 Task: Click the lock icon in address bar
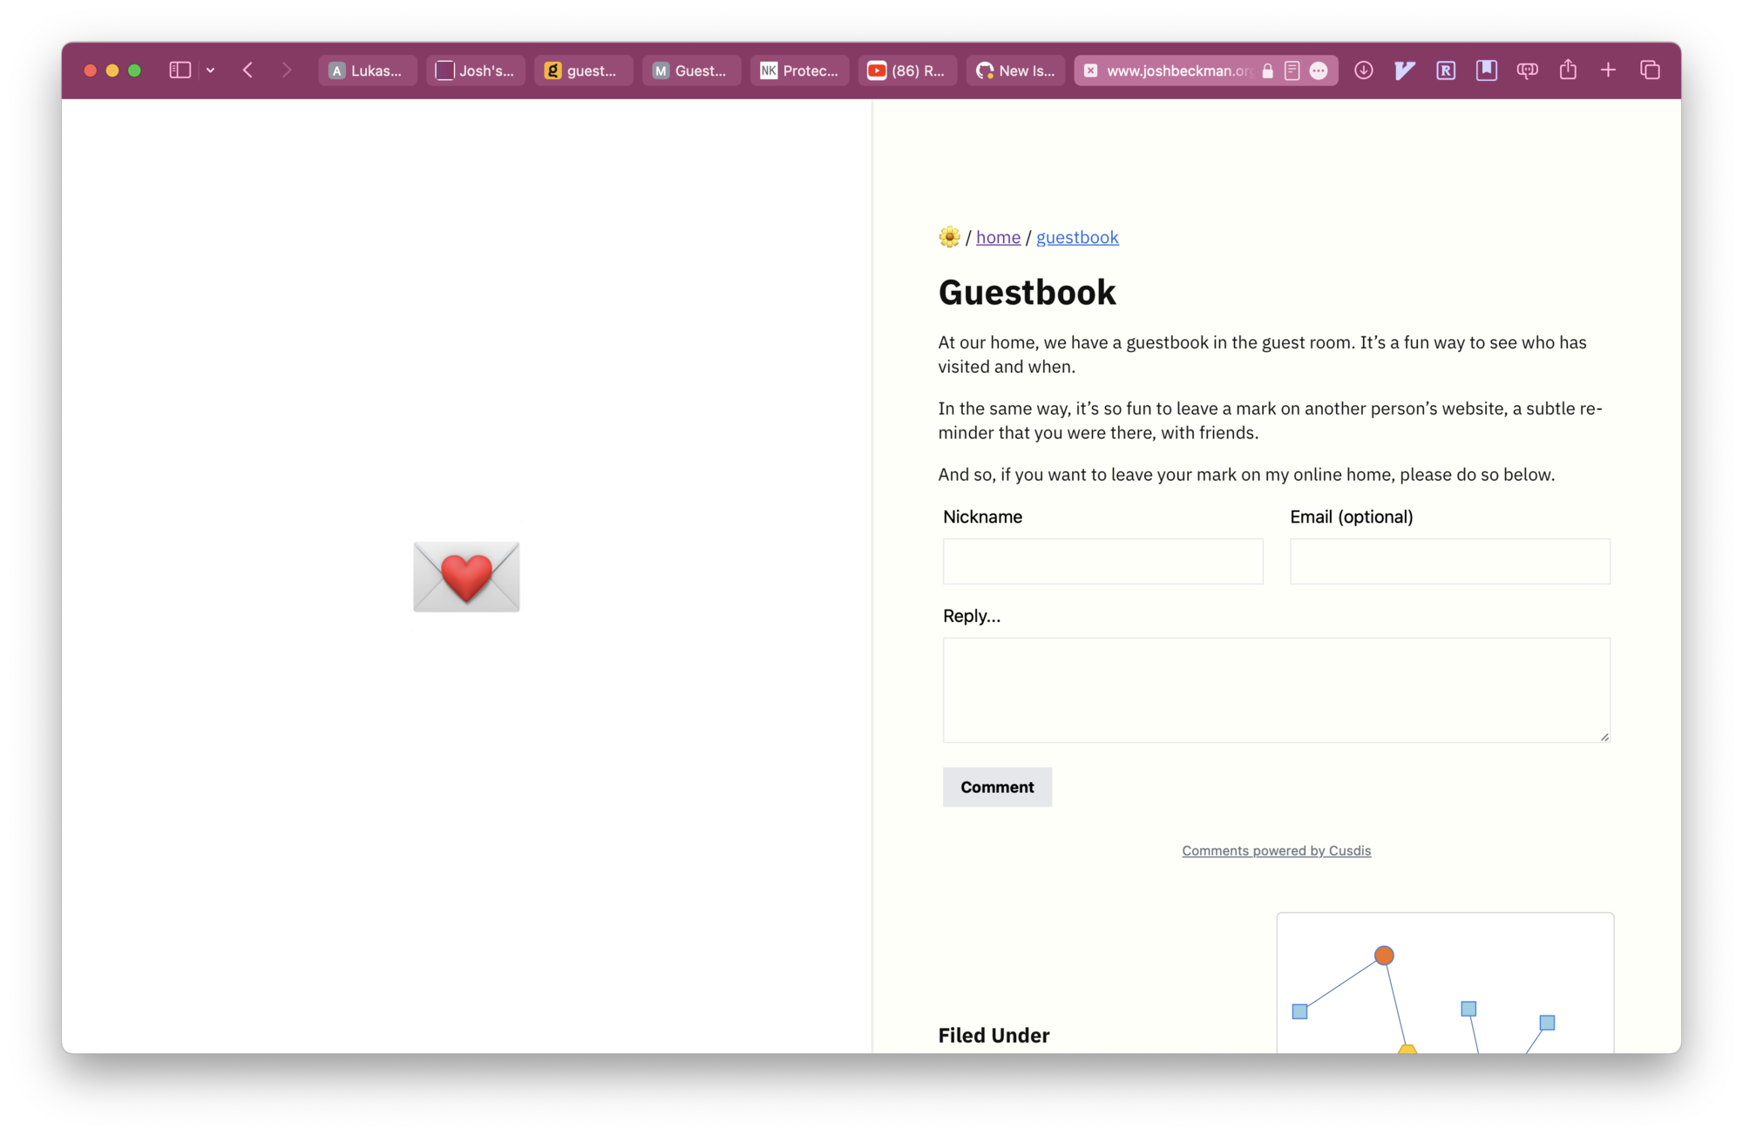coord(1268,71)
